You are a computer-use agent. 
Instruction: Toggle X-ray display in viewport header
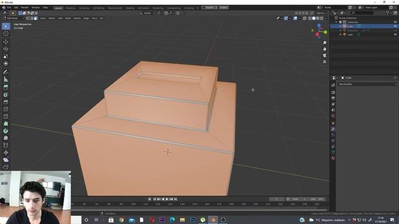[305, 18]
